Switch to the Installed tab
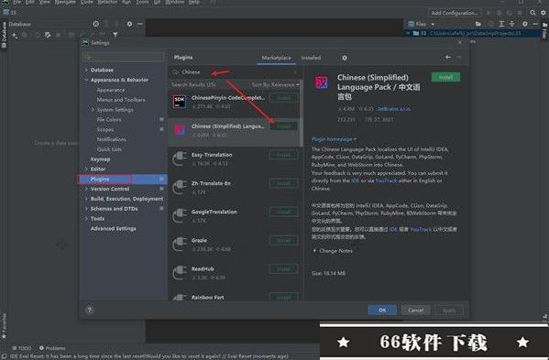549x360 pixels. click(x=311, y=58)
